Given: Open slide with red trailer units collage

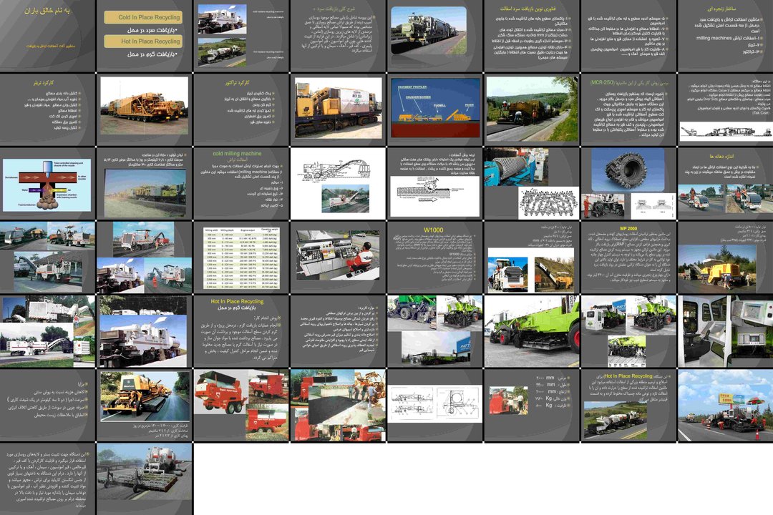Looking at the screenshot, I should (240, 405).
